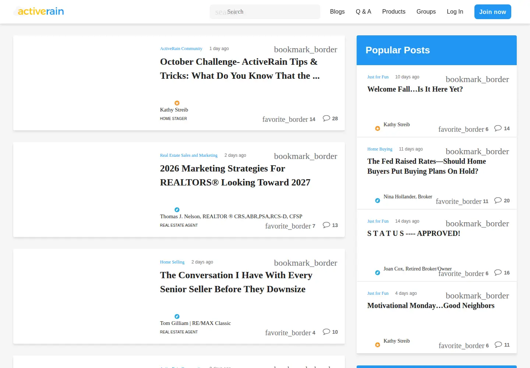530x368 pixels.
Task: Bookmark the October Challenge post
Action: [305, 49]
